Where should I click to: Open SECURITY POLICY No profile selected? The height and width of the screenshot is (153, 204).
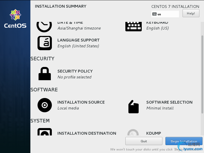click(75, 74)
